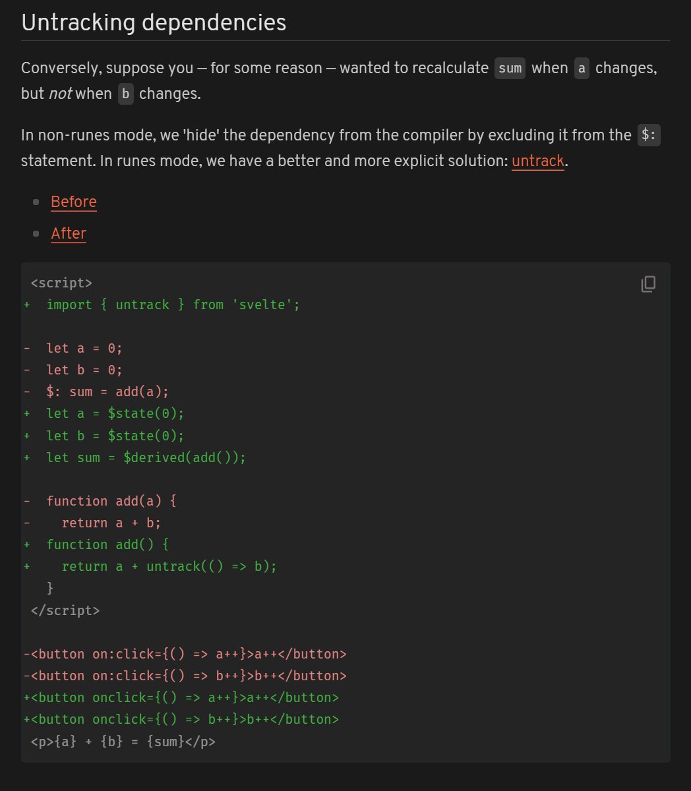691x791 pixels.
Task: Click the italic word 'not'
Action: (x=60, y=94)
